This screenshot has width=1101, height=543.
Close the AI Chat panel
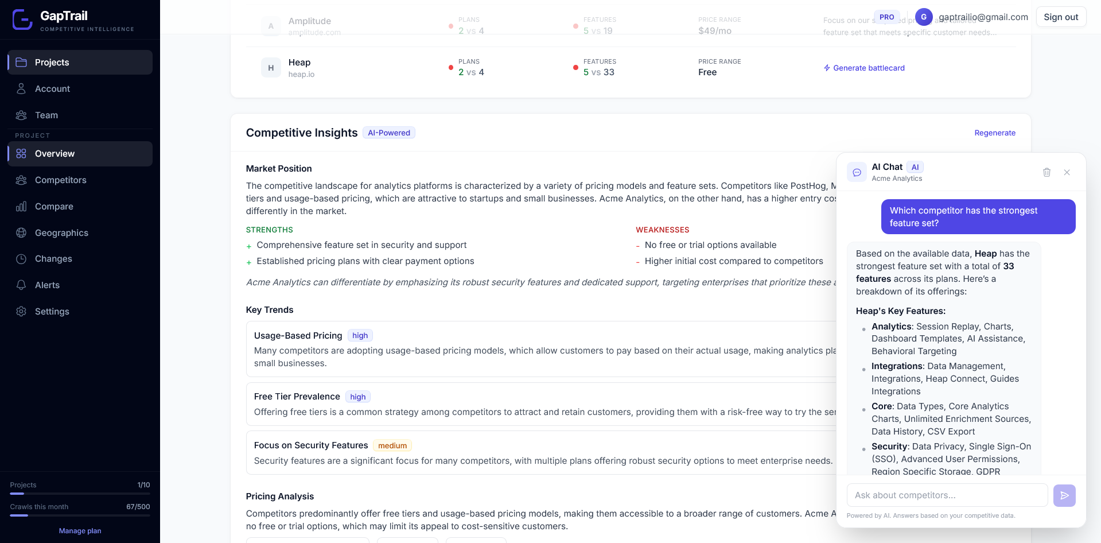point(1067,172)
